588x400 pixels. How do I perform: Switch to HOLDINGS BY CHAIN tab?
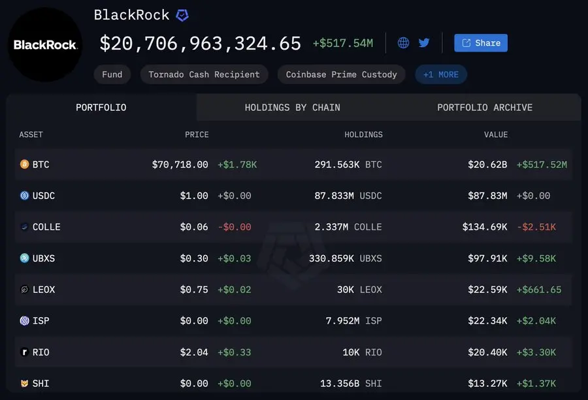click(293, 108)
